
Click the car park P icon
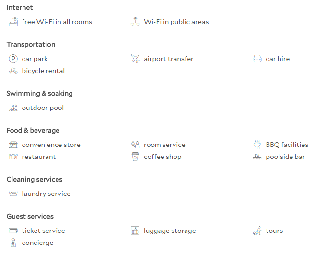click(13, 59)
